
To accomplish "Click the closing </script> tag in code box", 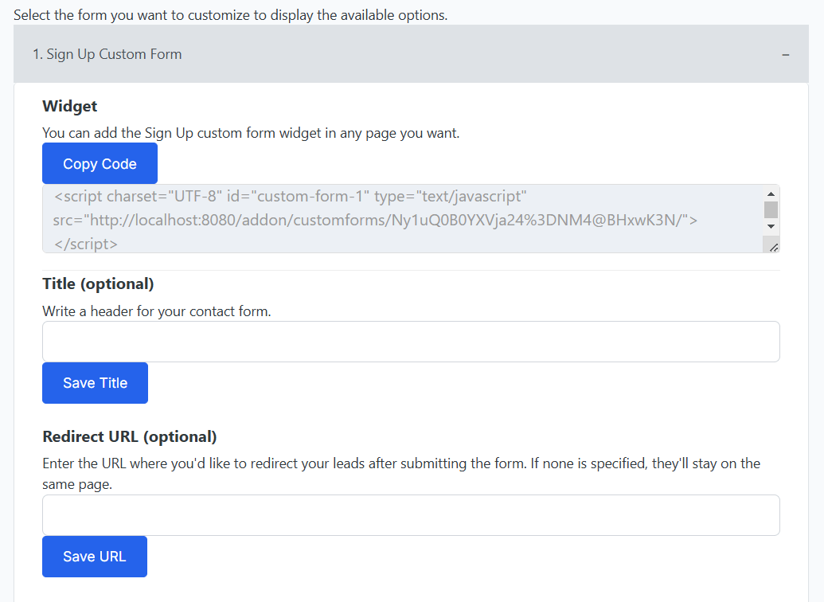I will 86,244.
